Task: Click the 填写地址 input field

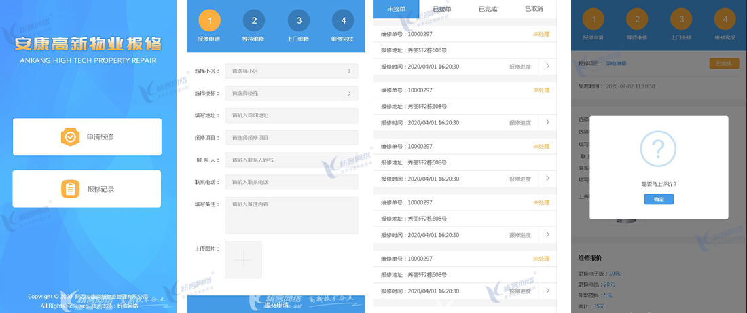Action: (x=291, y=115)
